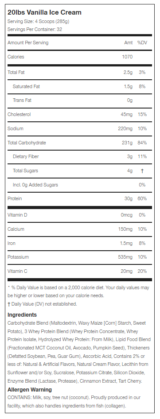
Task: Click the Saturated Fat 1.5g amount
Action: click(129, 86)
